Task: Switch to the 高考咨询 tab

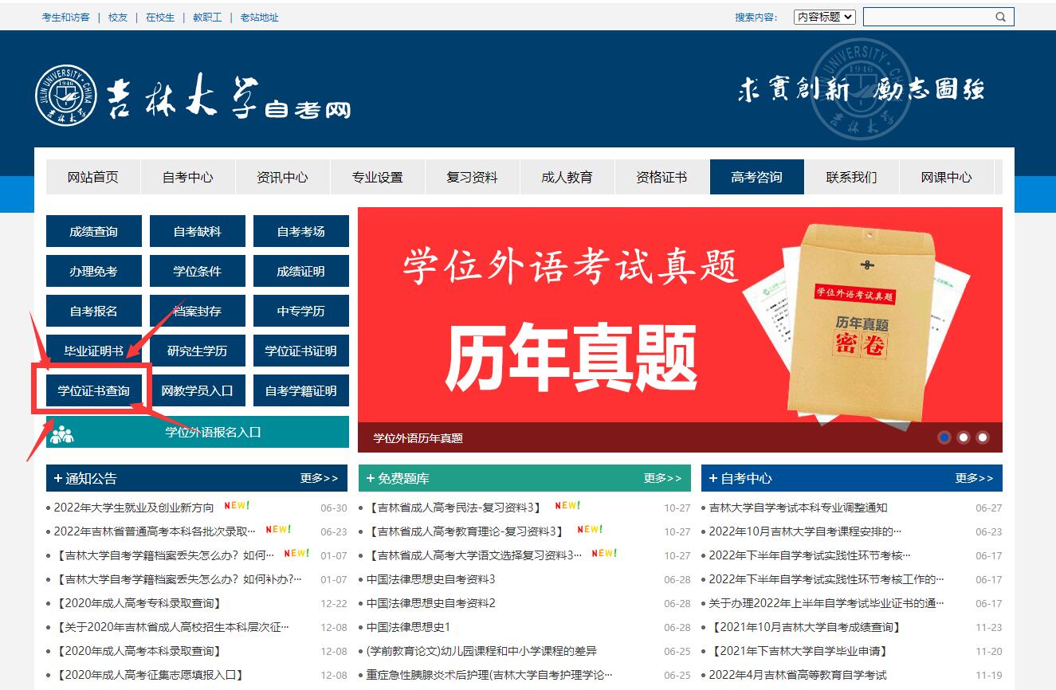Action: pyautogui.click(x=756, y=177)
